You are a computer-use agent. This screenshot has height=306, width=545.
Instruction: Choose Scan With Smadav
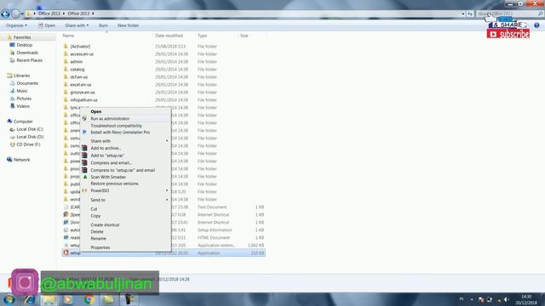(x=108, y=177)
